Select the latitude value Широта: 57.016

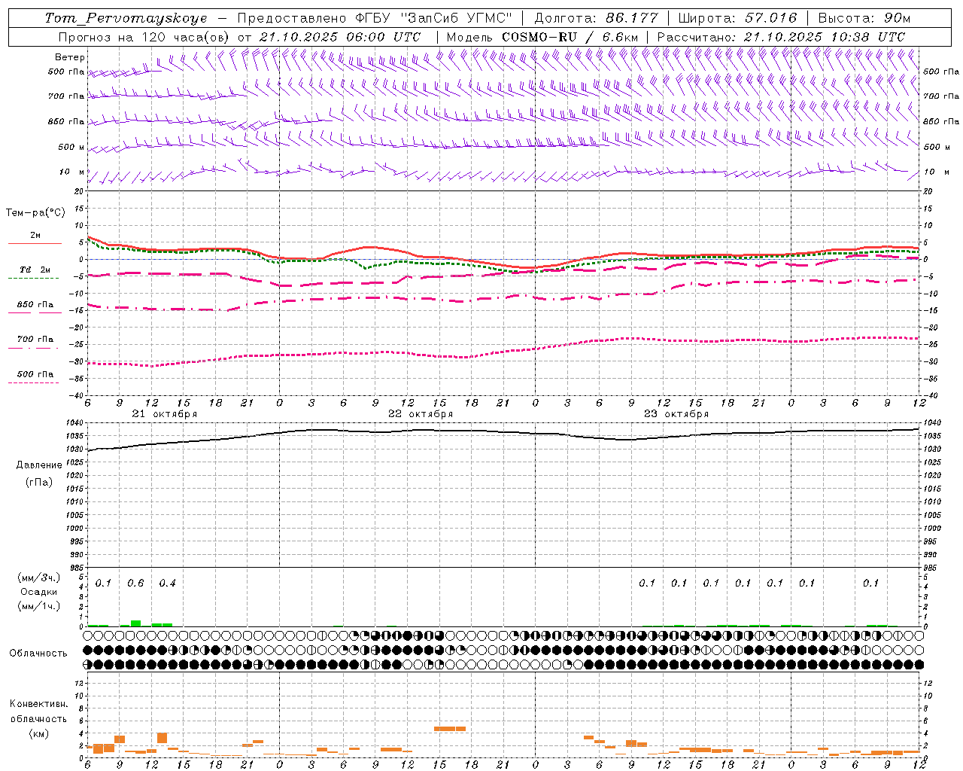click(737, 18)
